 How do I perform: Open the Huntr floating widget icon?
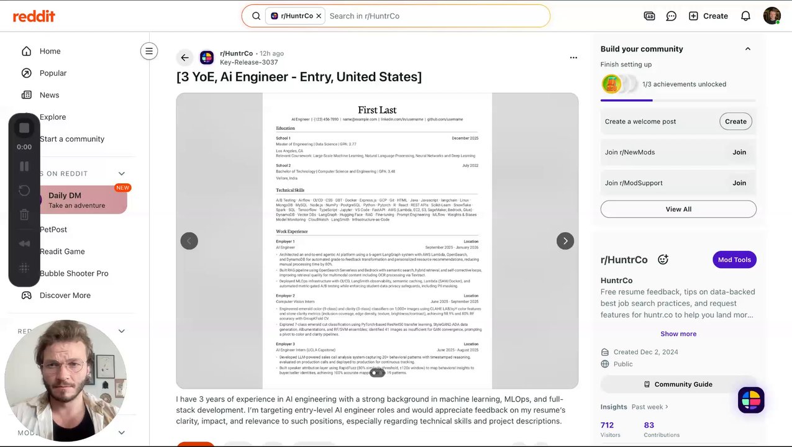751,400
